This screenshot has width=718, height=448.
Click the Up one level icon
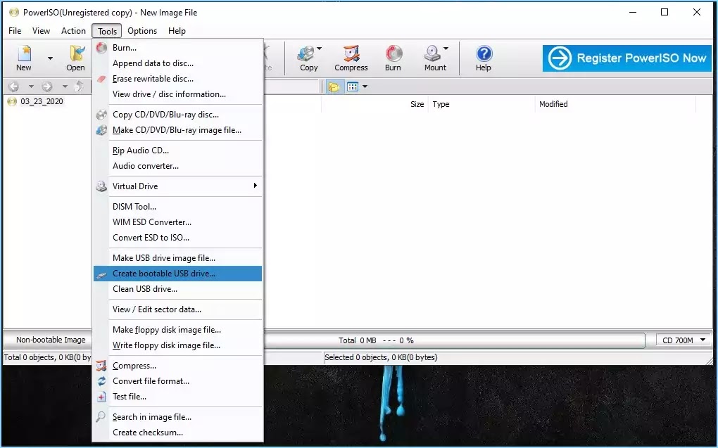coord(79,86)
